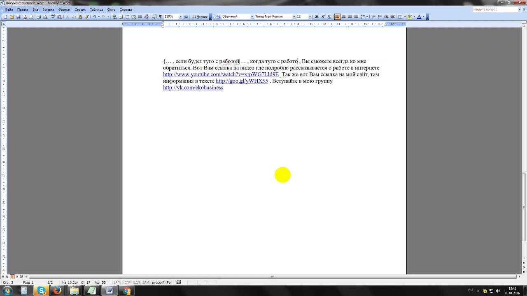Expand the border style dropdown arrow

405,17
